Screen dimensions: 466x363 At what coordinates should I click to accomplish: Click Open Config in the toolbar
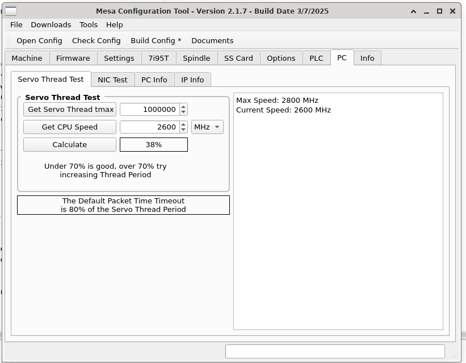(39, 40)
